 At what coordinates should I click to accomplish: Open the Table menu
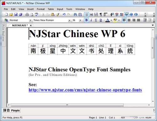coord(51,9)
